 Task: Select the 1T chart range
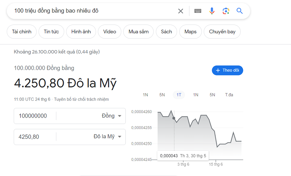[x=179, y=95]
